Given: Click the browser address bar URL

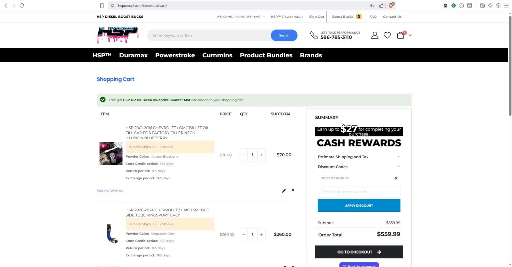Looking at the screenshot, I should coord(143,5).
